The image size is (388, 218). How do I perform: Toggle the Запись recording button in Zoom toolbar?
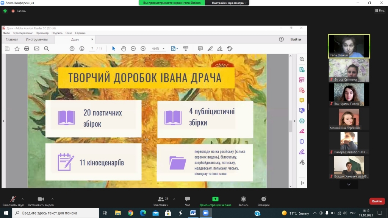[x=243, y=201]
